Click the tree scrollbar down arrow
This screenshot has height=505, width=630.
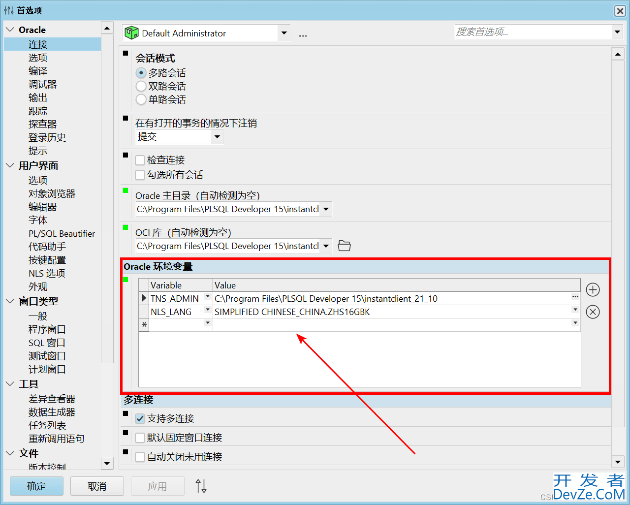click(x=107, y=463)
